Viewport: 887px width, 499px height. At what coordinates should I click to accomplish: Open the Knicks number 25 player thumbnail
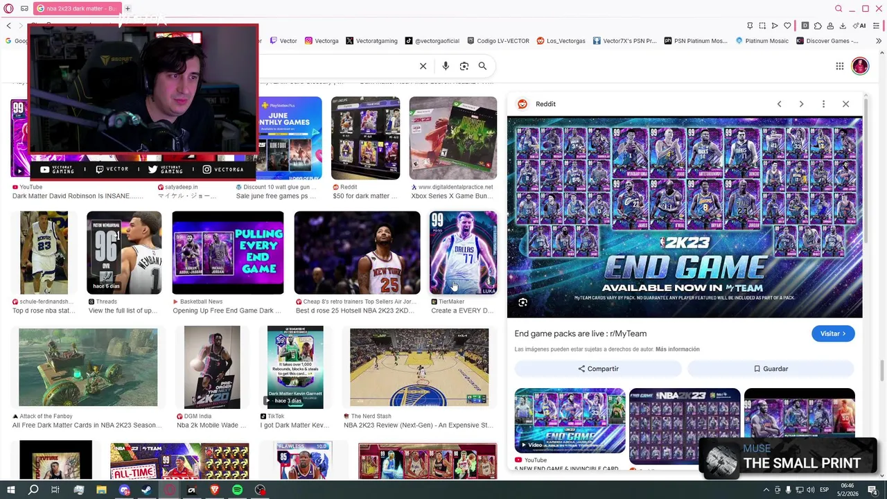click(357, 253)
